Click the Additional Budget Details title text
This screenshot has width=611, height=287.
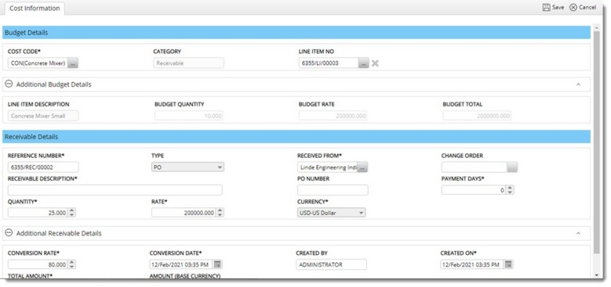(x=54, y=84)
